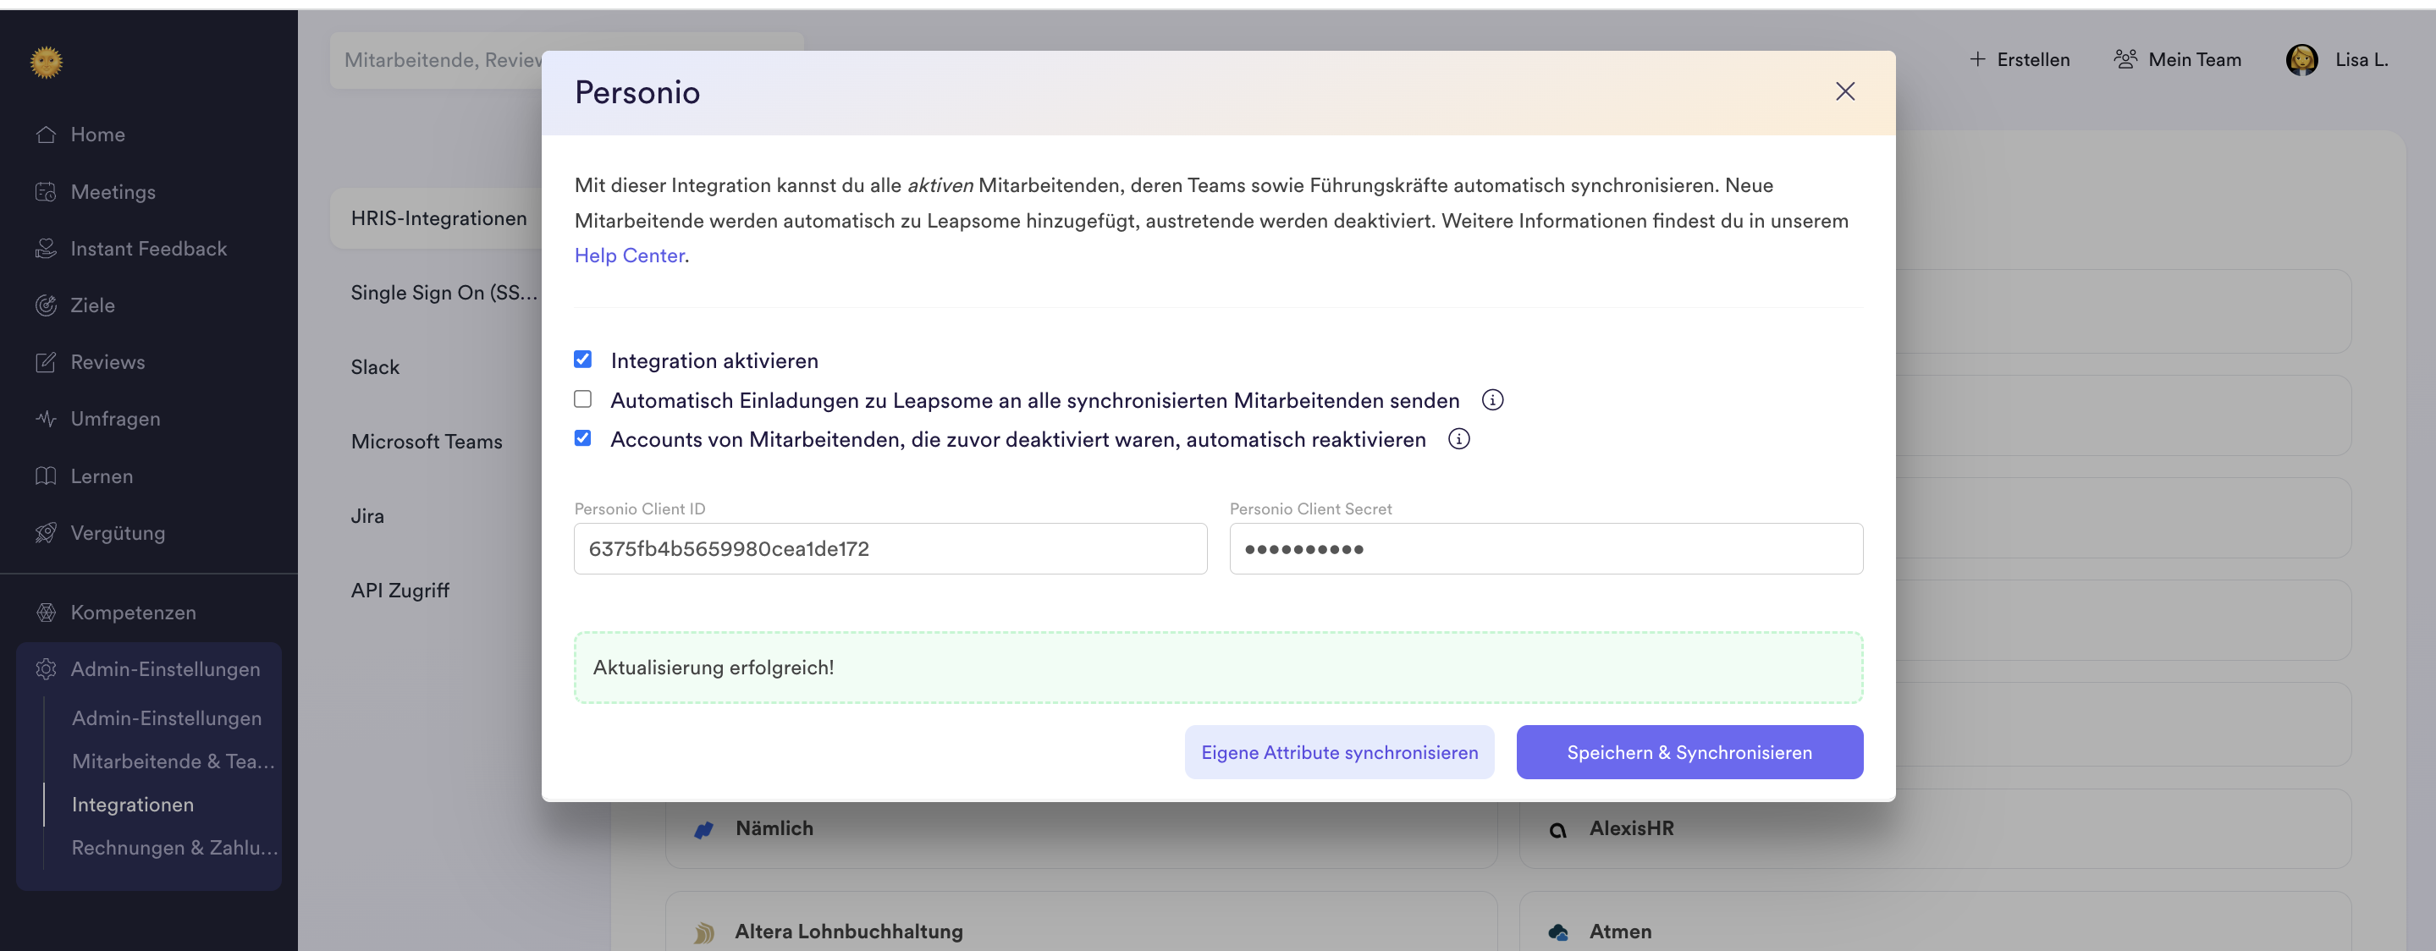This screenshot has width=2436, height=951.
Task: Click the Altera Lohnbuchhaltung logo
Action: tap(703, 932)
